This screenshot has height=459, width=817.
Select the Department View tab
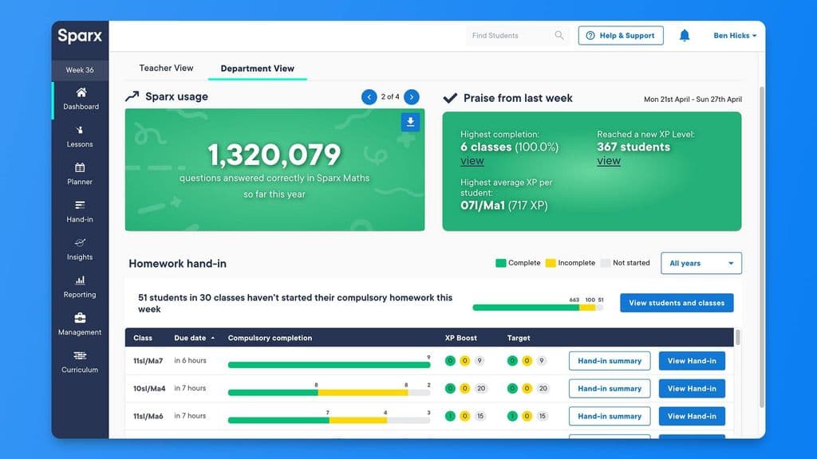[x=258, y=69]
